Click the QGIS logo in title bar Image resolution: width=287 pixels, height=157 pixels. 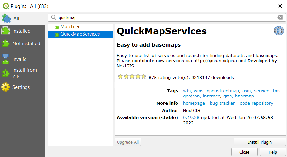tap(6, 6)
